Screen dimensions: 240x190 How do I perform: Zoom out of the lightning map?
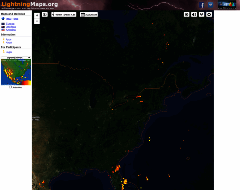pos(37,21)
